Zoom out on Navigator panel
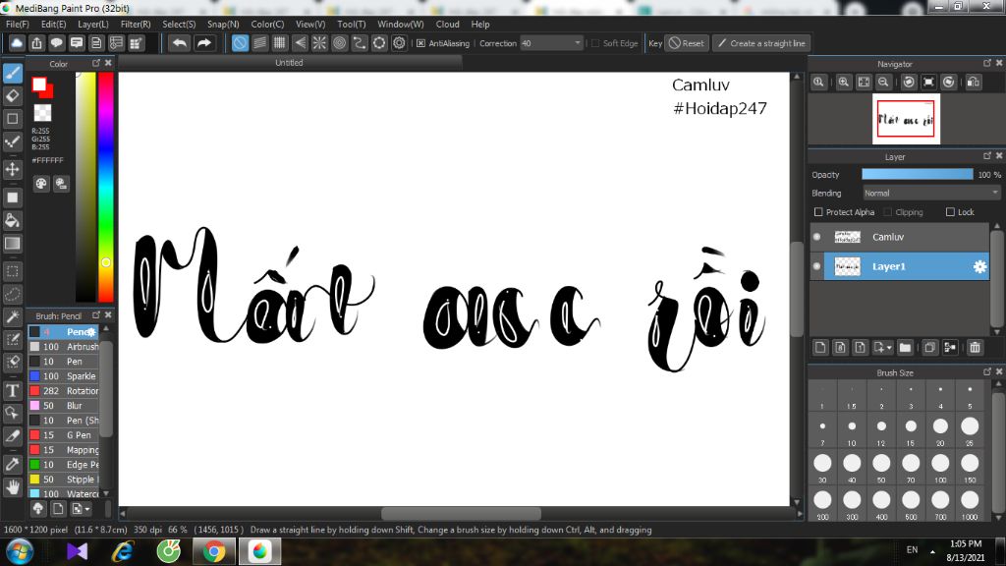 tap(883, 83)
